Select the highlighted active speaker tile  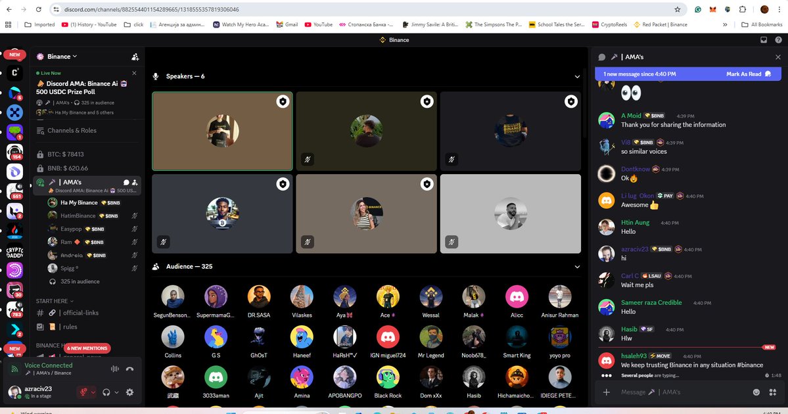click(222, 131)
